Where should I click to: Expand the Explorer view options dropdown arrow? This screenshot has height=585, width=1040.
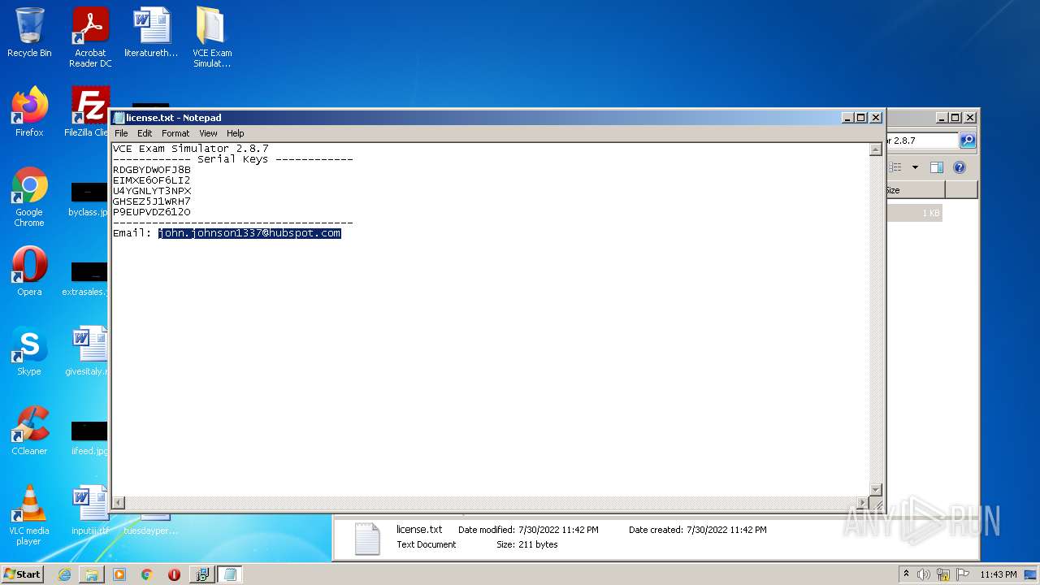915,167
